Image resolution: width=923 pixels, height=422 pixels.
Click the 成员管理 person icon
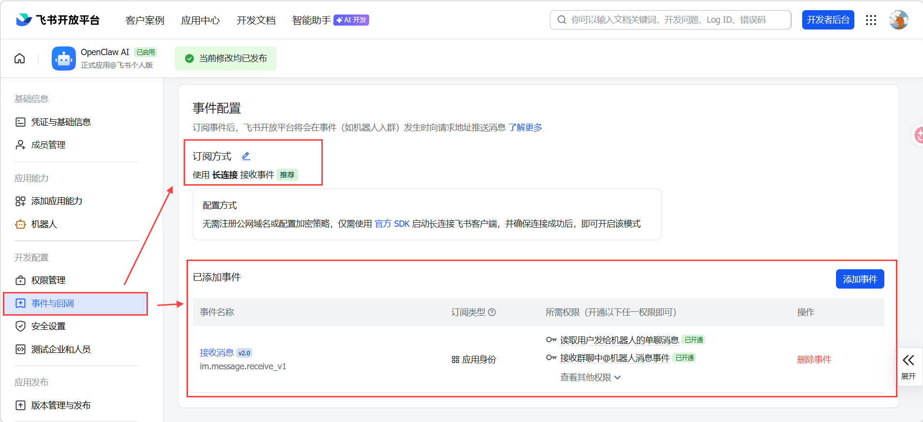point(20,145)
